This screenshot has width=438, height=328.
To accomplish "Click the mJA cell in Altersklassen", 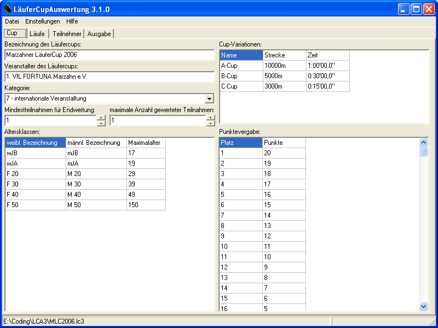I will [x=96, y=163].
